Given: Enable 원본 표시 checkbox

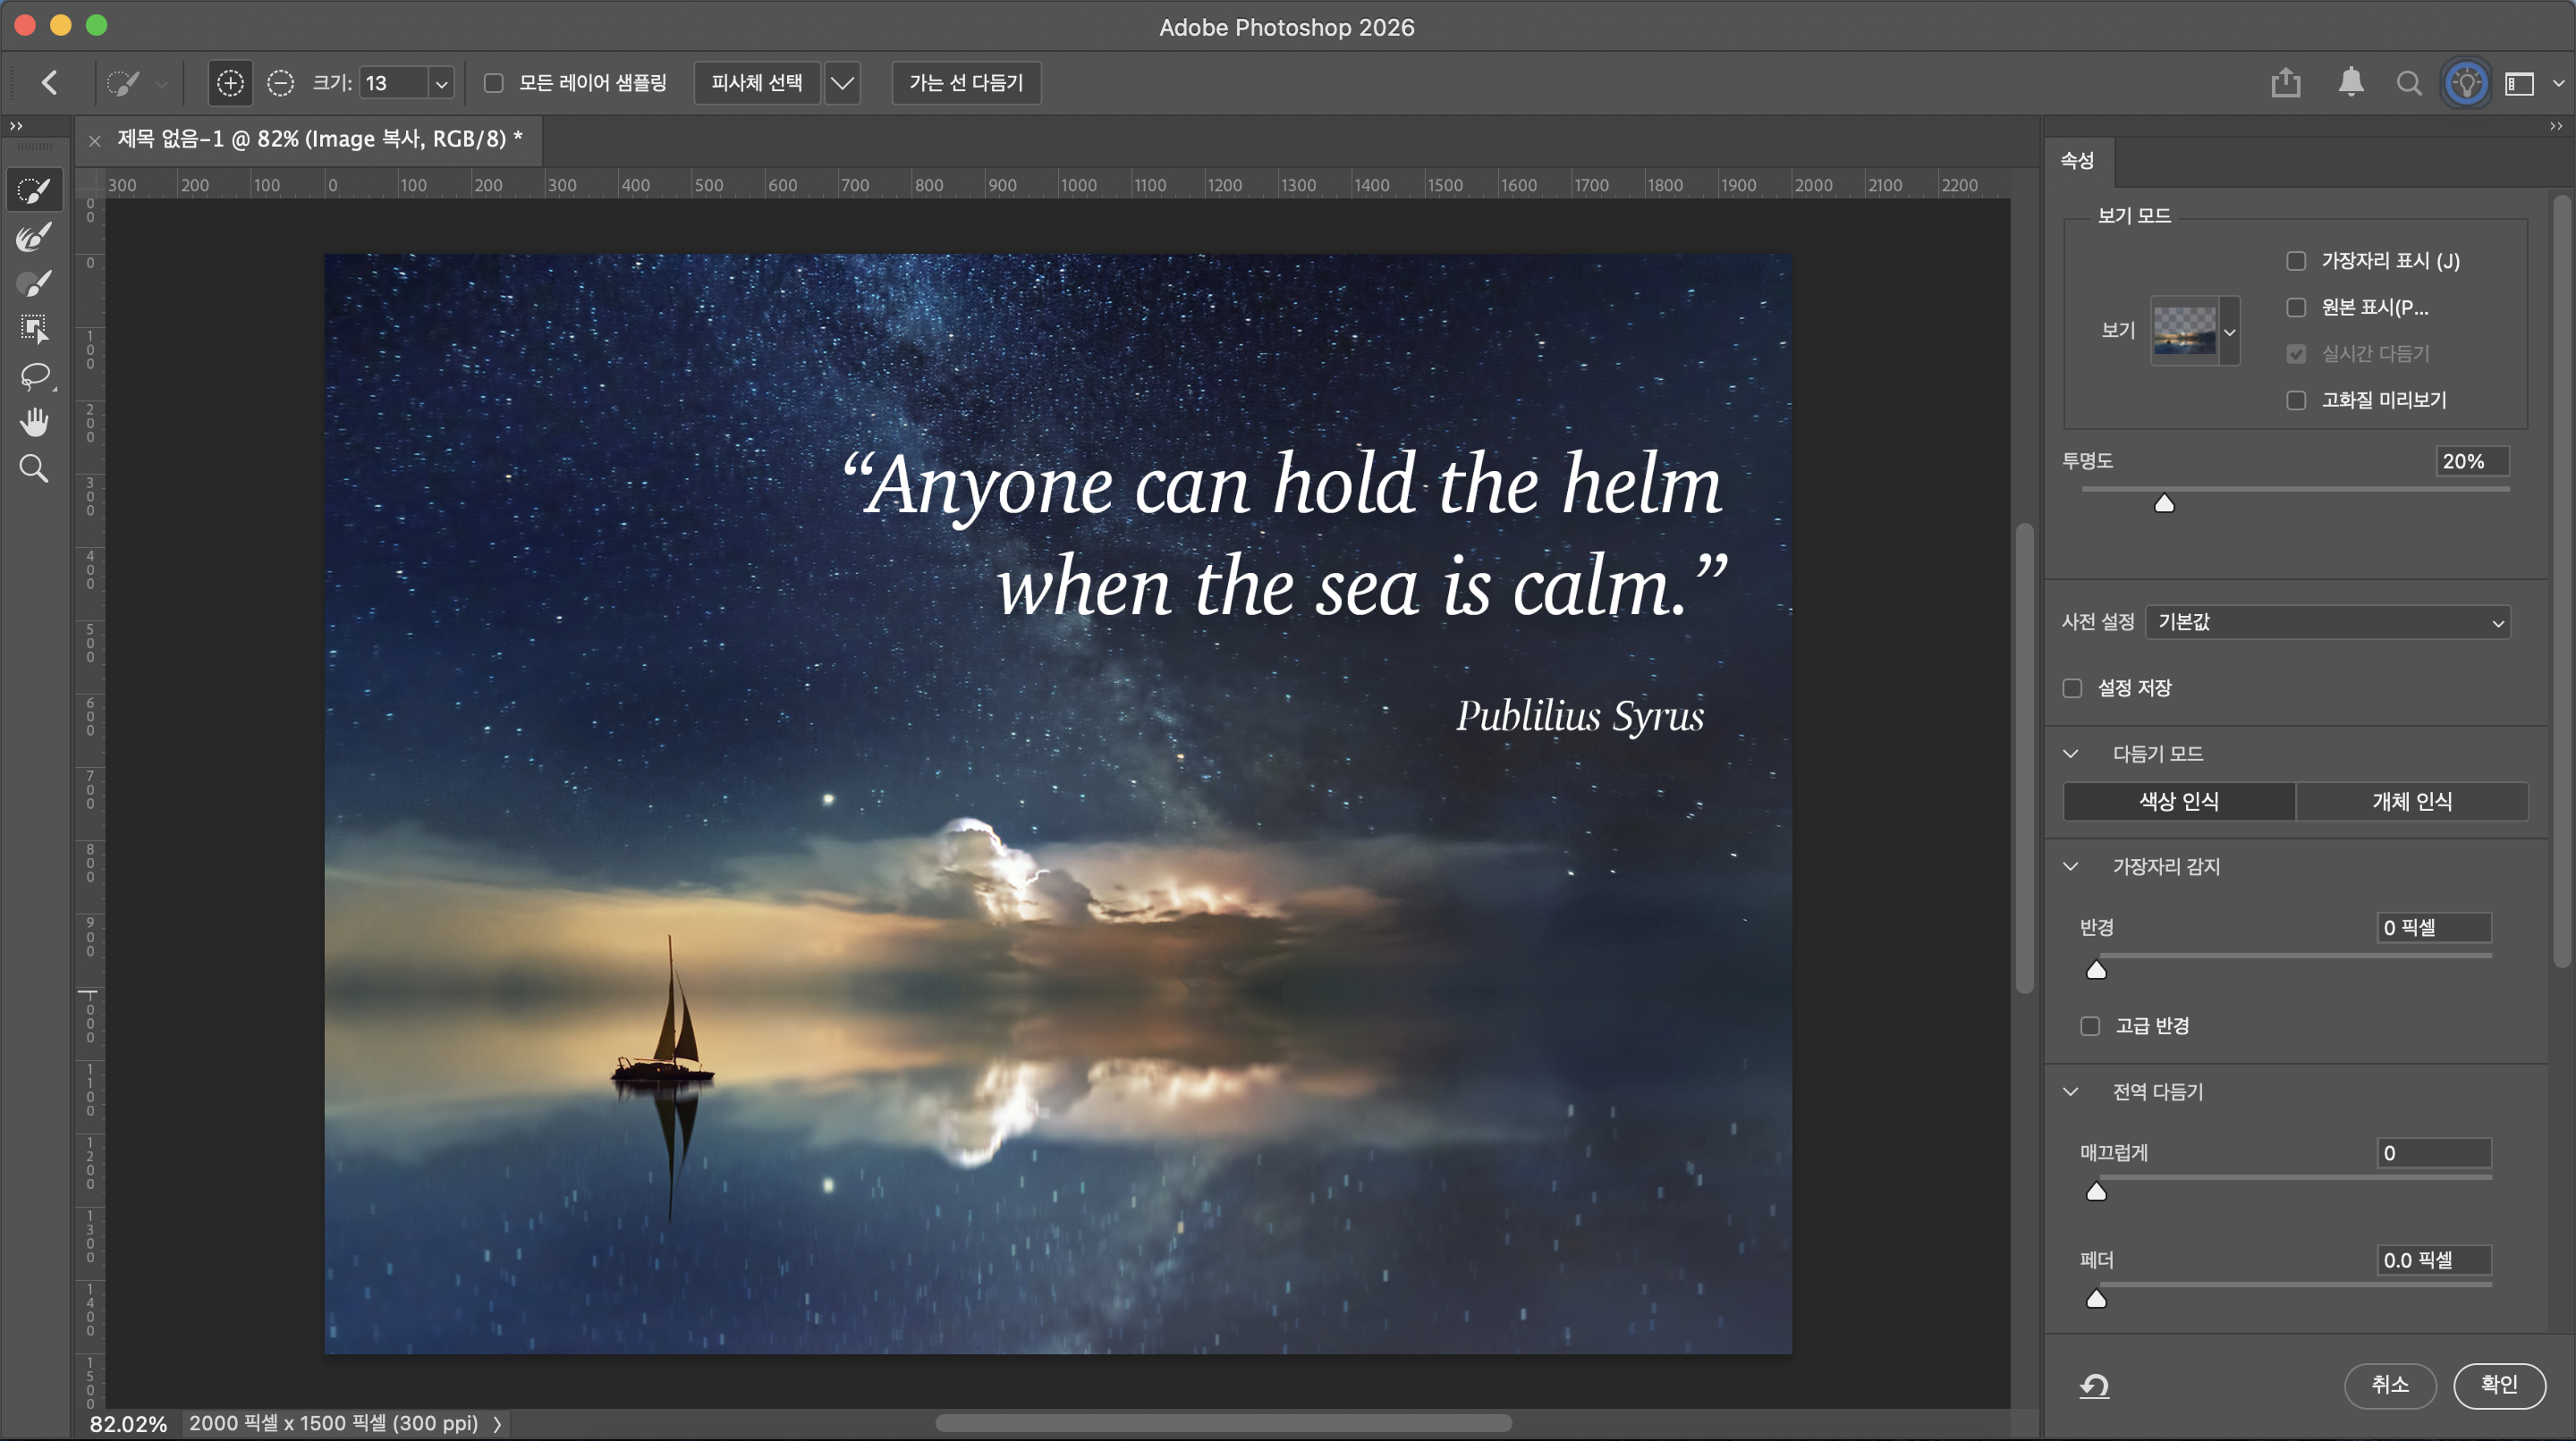Looking at the screenshot, I should point(2296,307).
